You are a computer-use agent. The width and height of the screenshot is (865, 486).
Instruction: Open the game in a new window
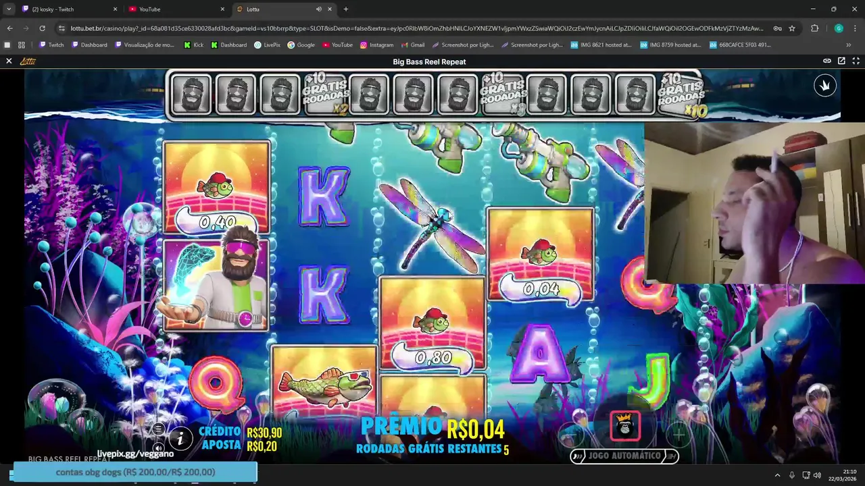click(841, 61)
